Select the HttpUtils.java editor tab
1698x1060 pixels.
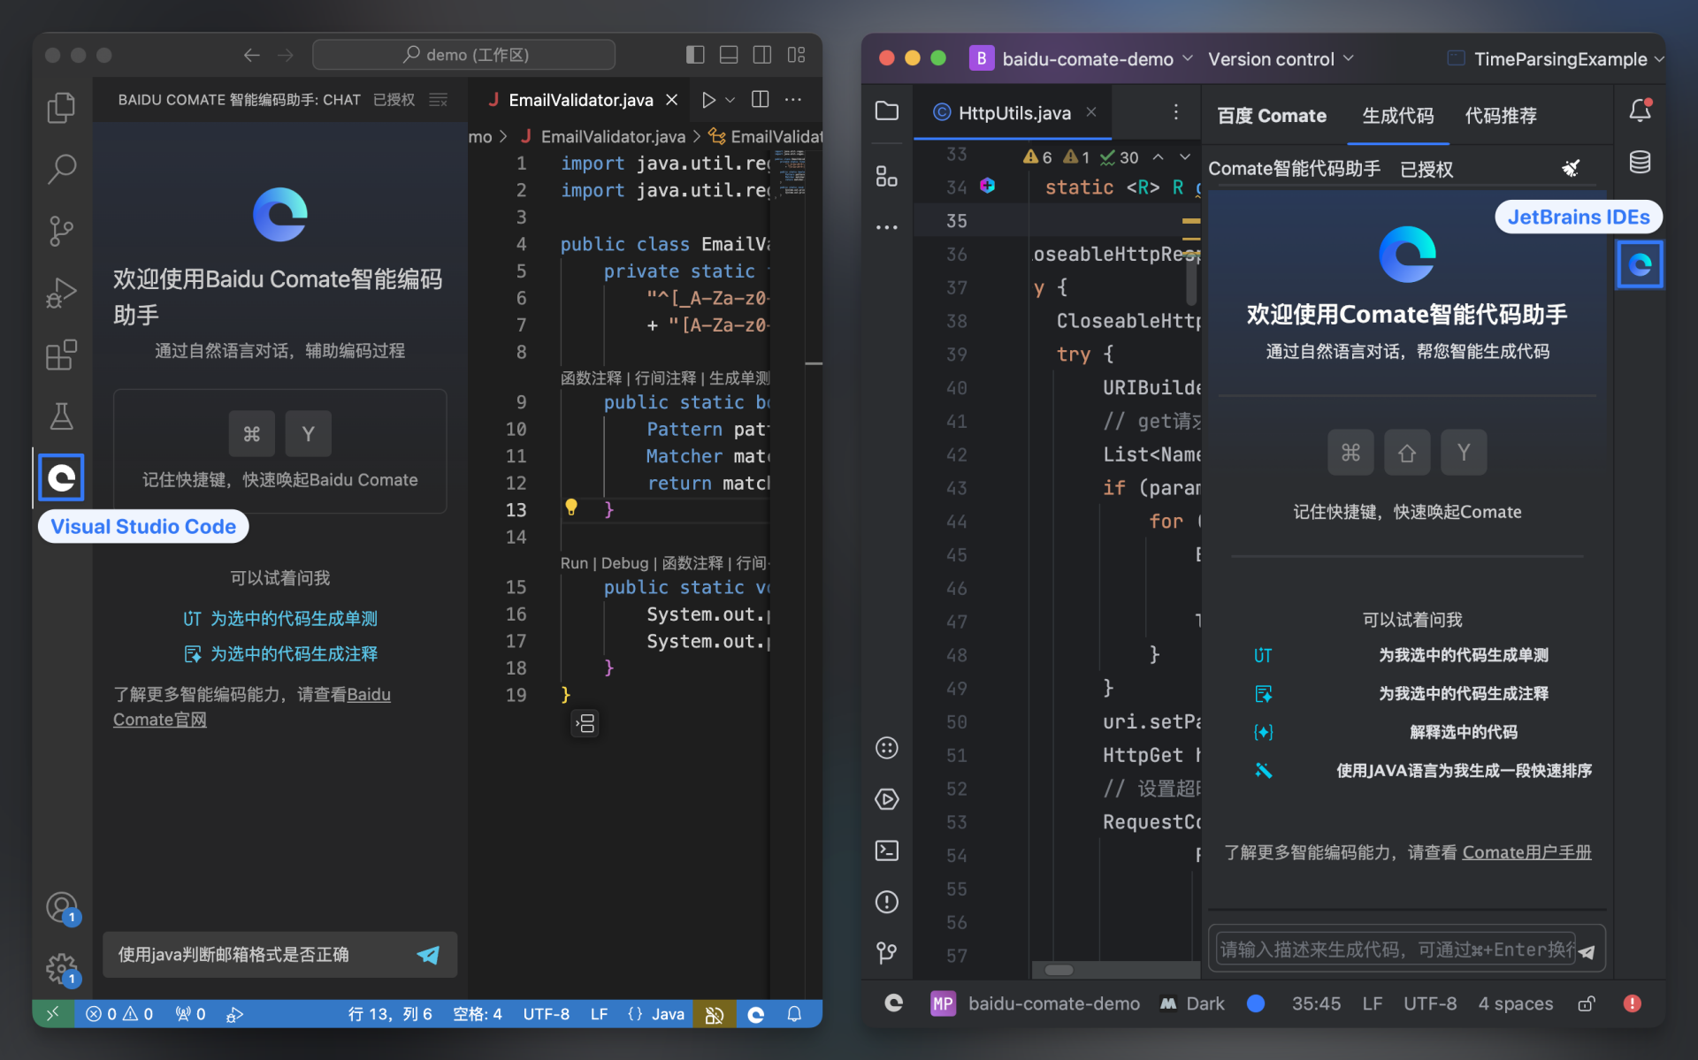1013,113
